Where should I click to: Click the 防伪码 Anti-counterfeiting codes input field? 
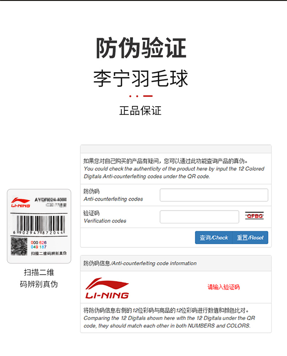coord(214,195)
